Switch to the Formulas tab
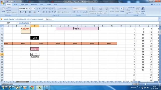 click(x=34, y=4)
